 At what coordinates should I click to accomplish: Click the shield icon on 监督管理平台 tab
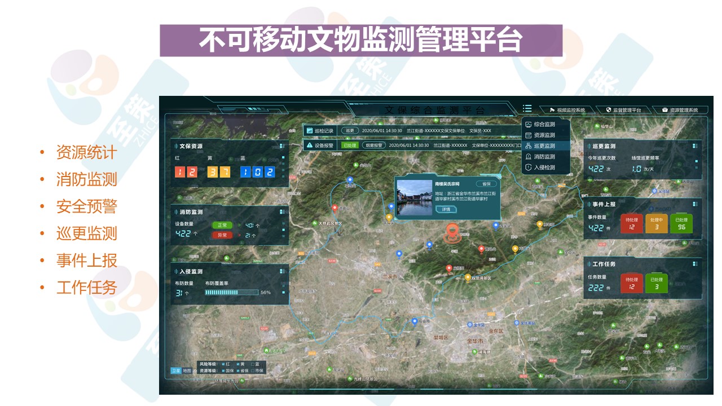pyautogui.click(x=609, y=108)
